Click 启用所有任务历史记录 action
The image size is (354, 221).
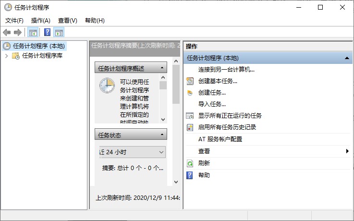pyautogui.click(x=227, y=127)
